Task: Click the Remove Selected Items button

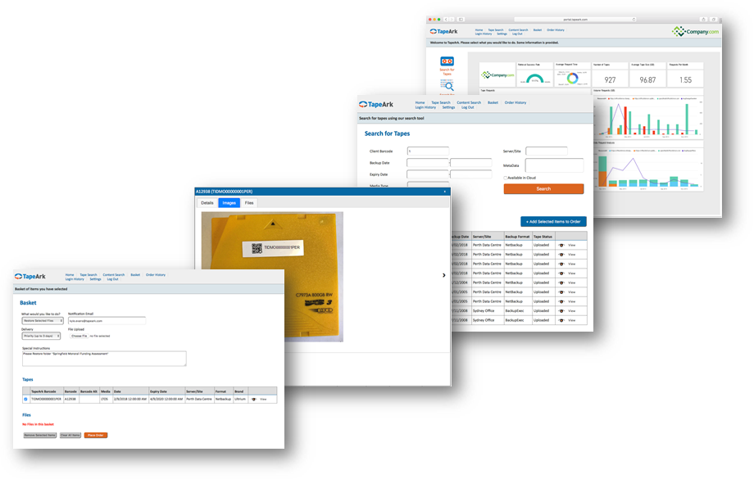Action: pyautogui.click(x=40, y=436)
